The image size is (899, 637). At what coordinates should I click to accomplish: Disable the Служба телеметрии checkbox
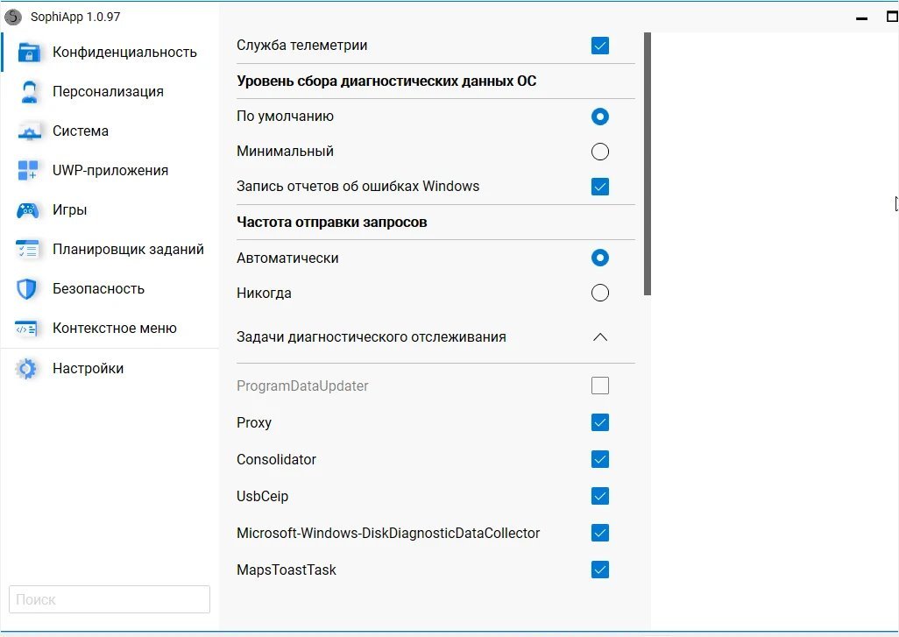tap(600, 46)
